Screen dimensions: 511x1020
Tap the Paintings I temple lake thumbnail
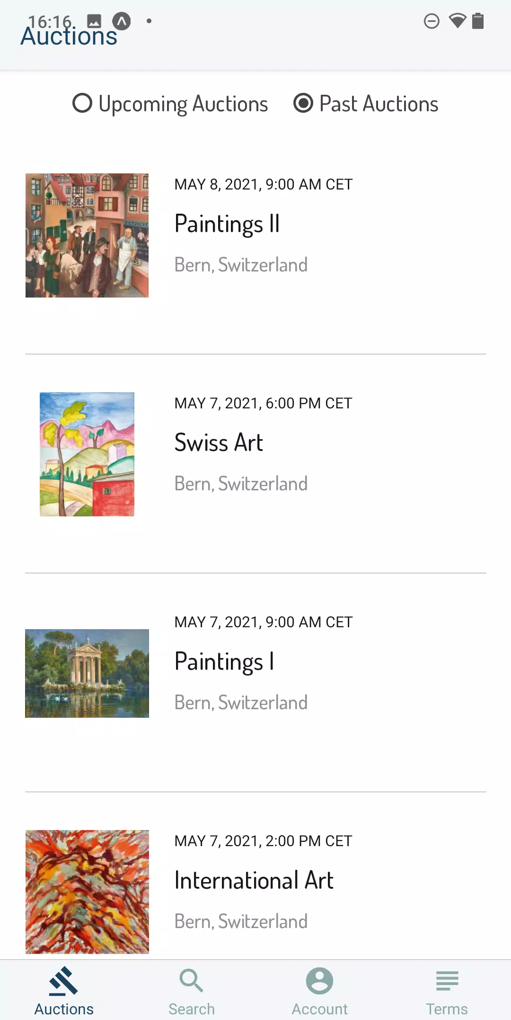pyautogui.click(x=87, y=673)
